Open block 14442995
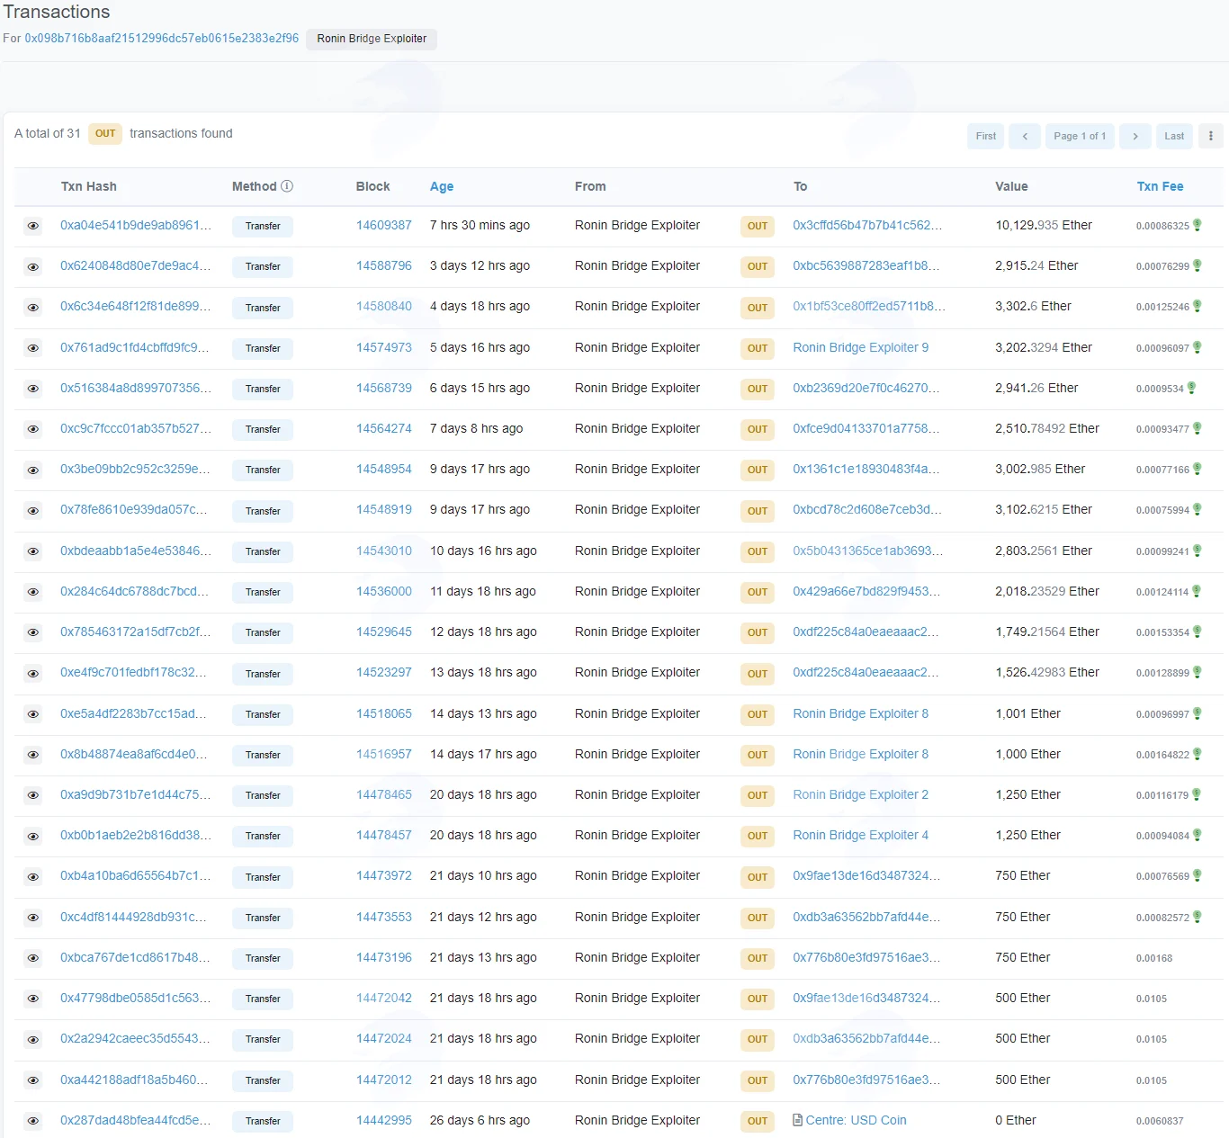Screen dimensions: 1229x1138 (x=384, y=1120)
